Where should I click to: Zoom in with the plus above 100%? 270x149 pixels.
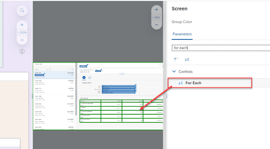click(x=22, y=25)
